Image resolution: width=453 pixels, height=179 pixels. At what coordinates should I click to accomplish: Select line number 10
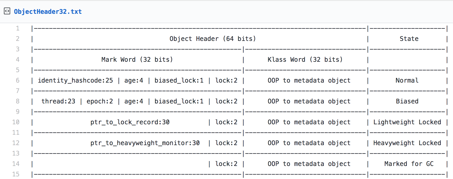click(x=16, y=122)
